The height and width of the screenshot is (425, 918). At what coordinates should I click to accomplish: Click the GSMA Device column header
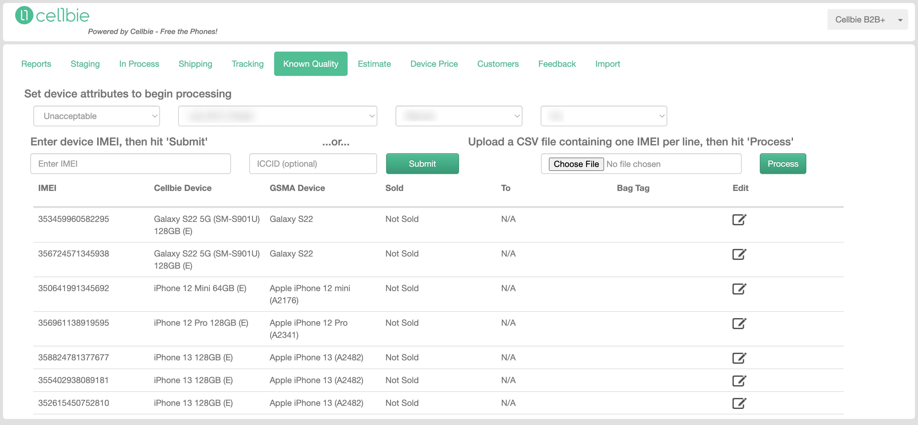click(x=297, y=188)
